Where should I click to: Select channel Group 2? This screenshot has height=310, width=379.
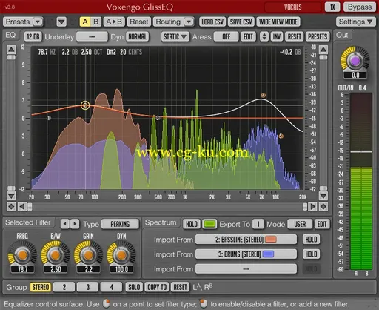tap(64, 287)
